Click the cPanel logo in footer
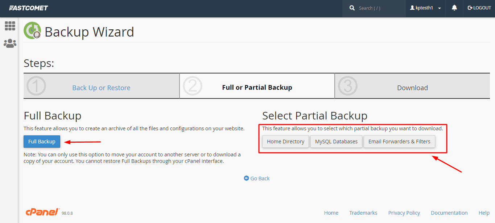 click(42, 213)
